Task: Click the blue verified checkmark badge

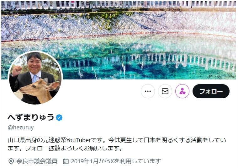Action: click(59, 117)
